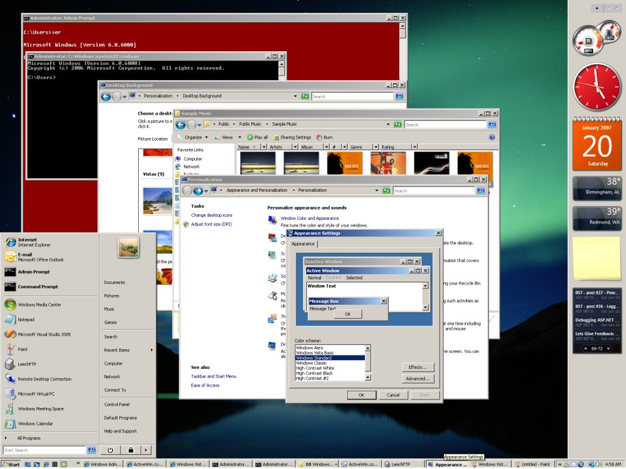This screenshot has height=469, width=626.
Task: Open Help and Support from Start menu
Action: 120,431
